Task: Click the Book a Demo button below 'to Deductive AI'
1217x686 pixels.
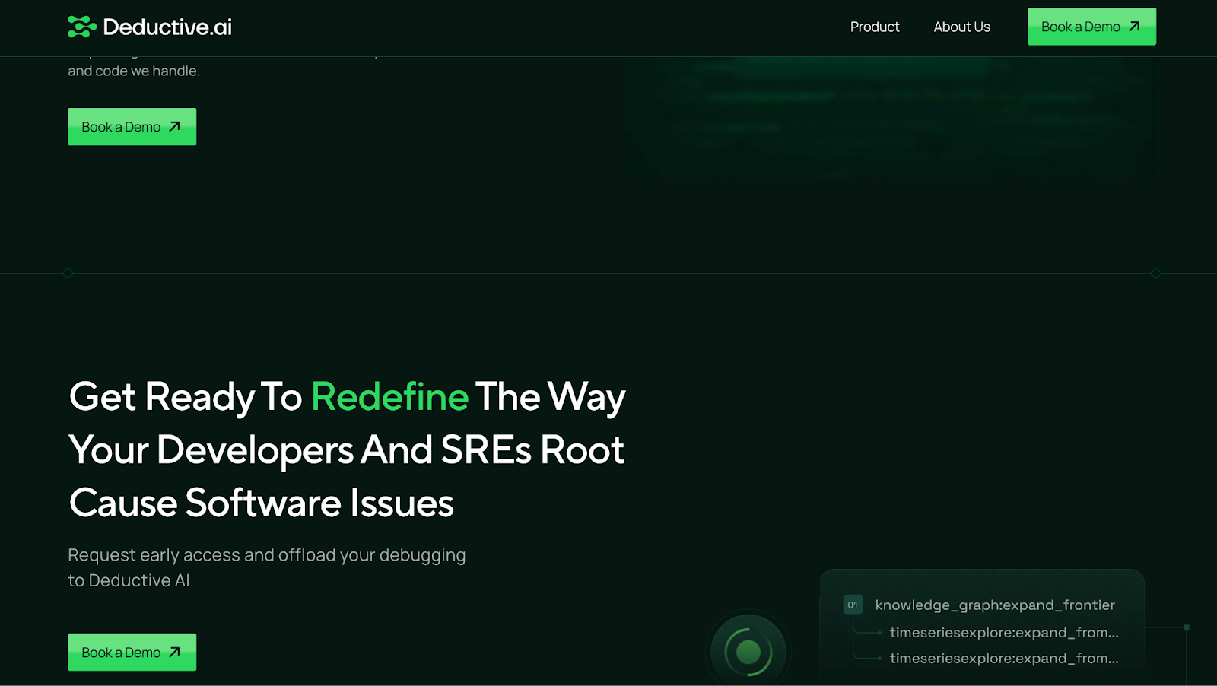Action: pyautogui.click(x=132, y=652)
